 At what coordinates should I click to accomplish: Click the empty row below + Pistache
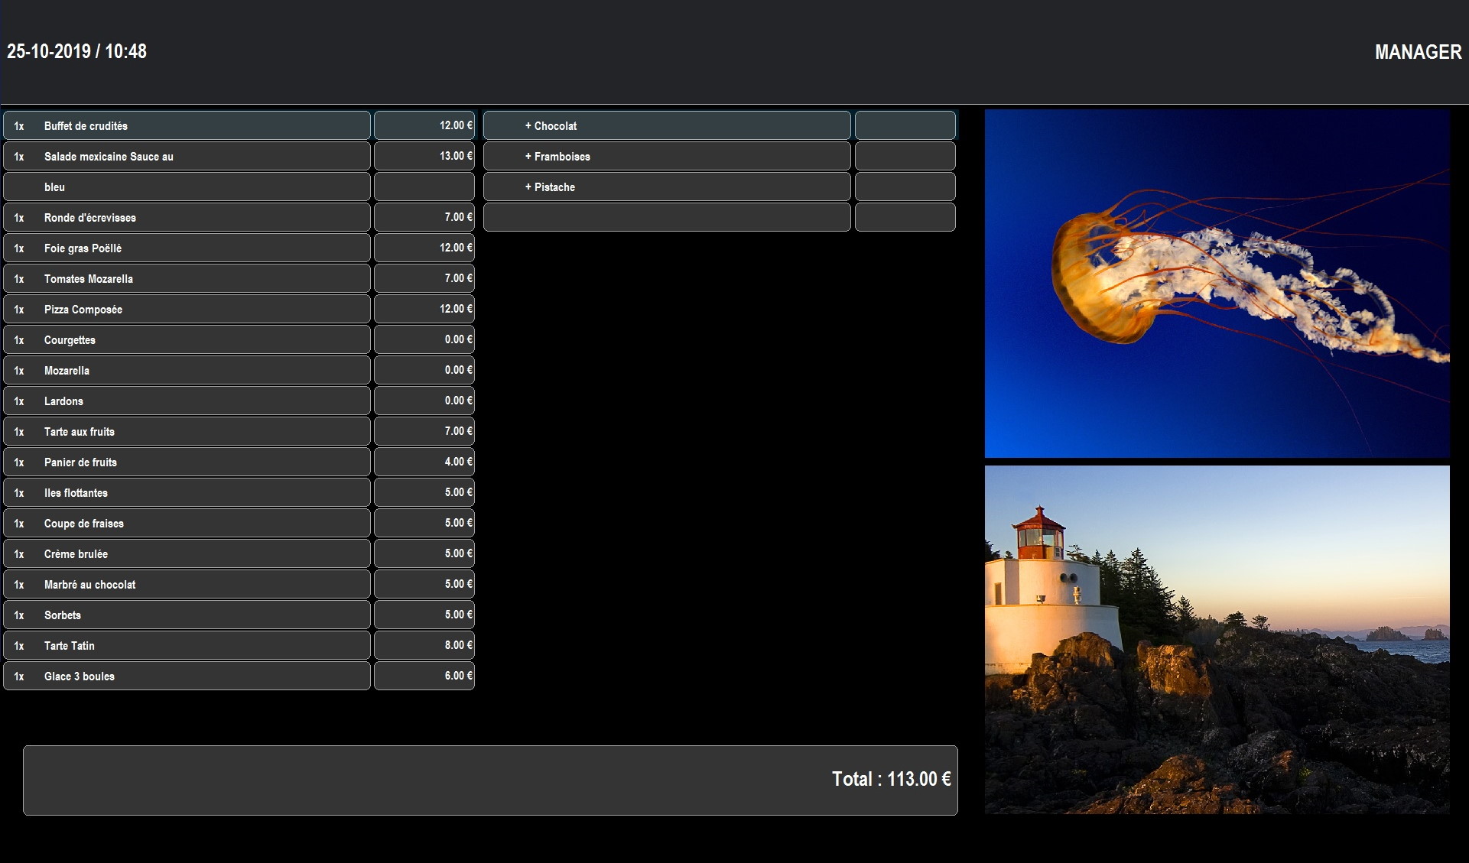tap(667, 217)
